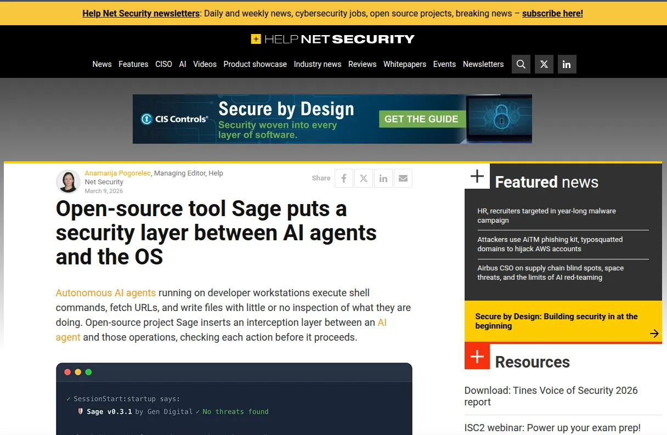667x435 pixels.
Task: Share article via the LinkedIn icon
Action: pyautogui.click(x=383, y=178)
